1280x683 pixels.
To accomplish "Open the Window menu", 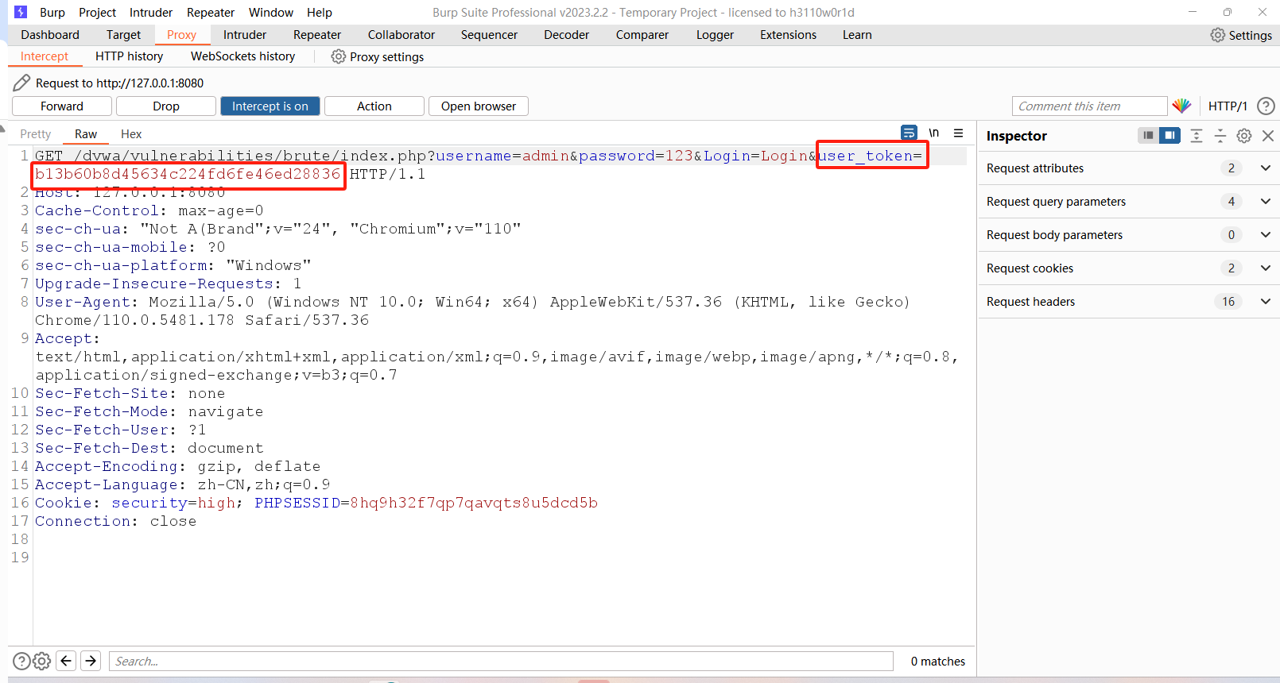I will (271, 12).
